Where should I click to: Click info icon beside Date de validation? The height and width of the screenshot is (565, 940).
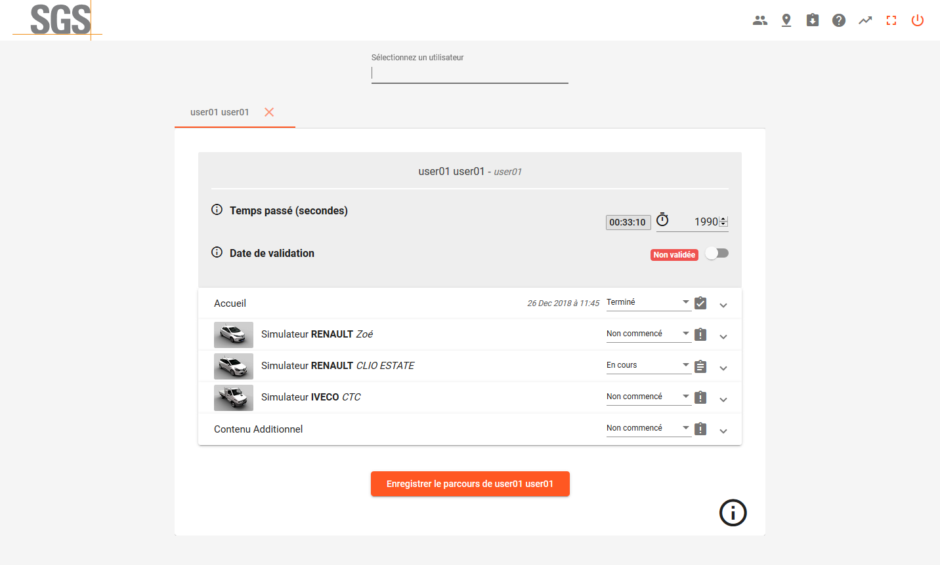tap(217, 252)
